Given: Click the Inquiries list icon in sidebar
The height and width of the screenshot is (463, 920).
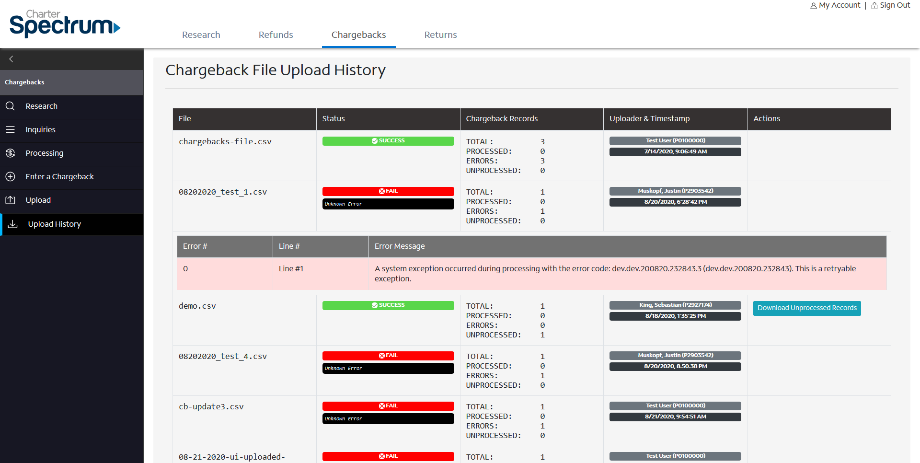Looking at the screenshot, I should (10, 129).
